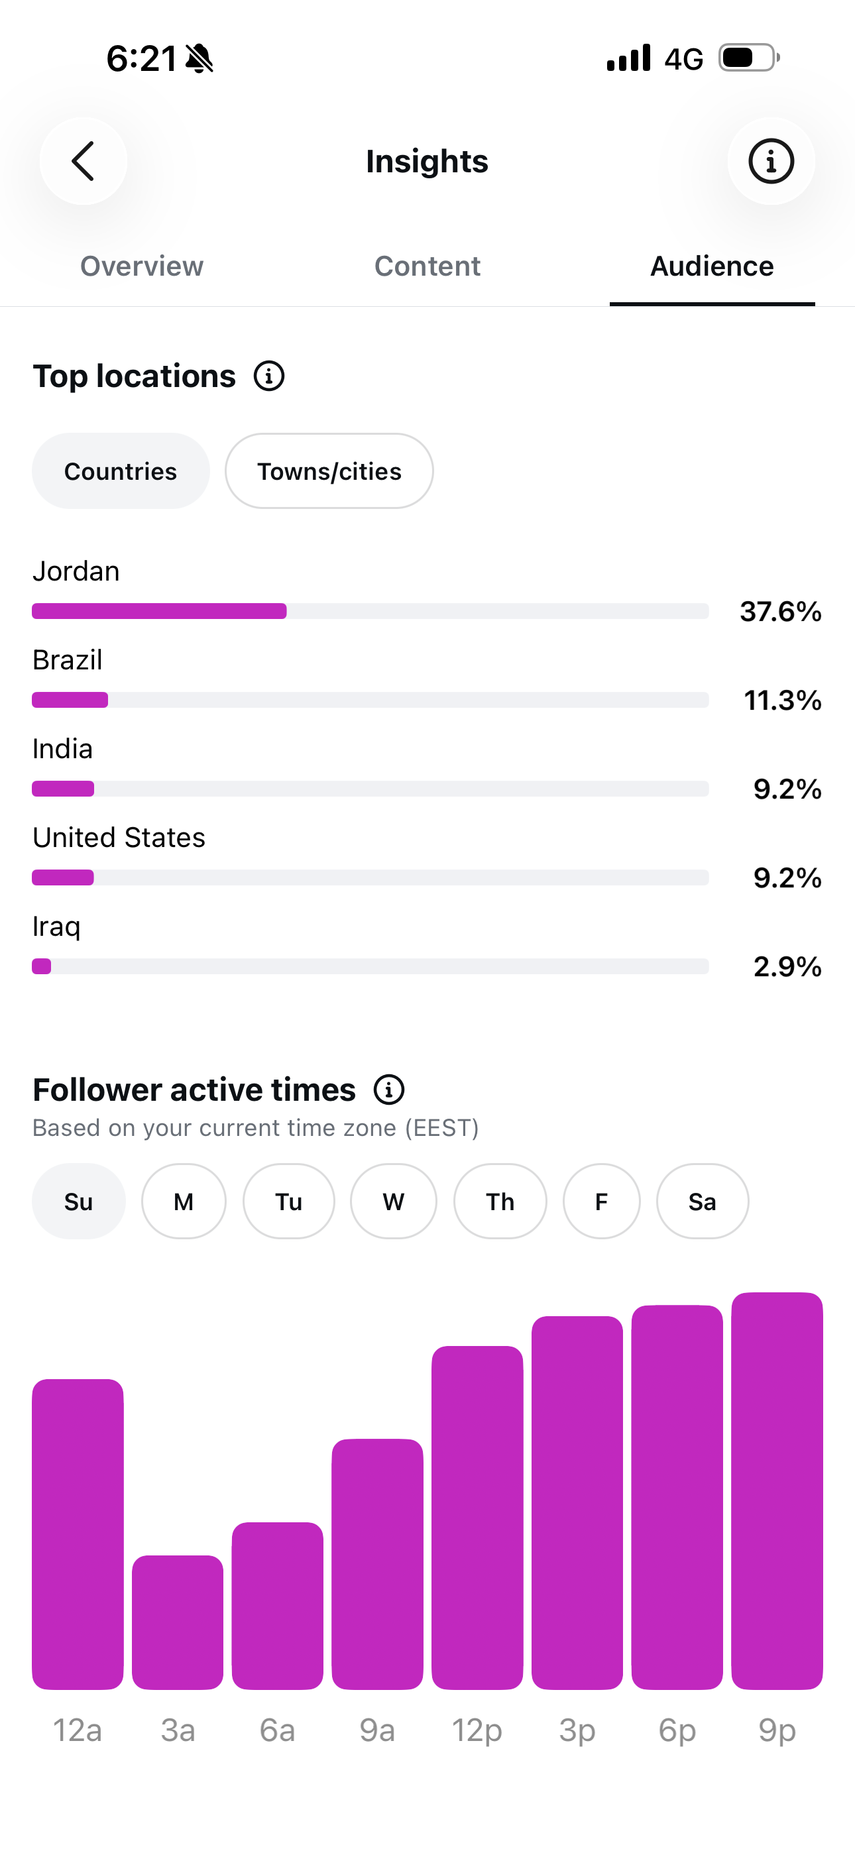The image size is (855, 1853).
Task: Switch to the Overview tab
Action: (x=142, y=266)
